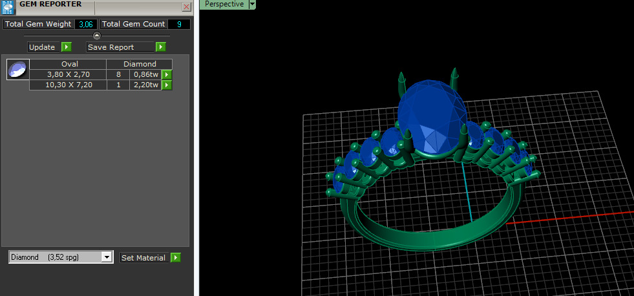Click the green arrow next to Update
Image resolution: width=634 pixels, height=296 pixels.
point(67,47)
